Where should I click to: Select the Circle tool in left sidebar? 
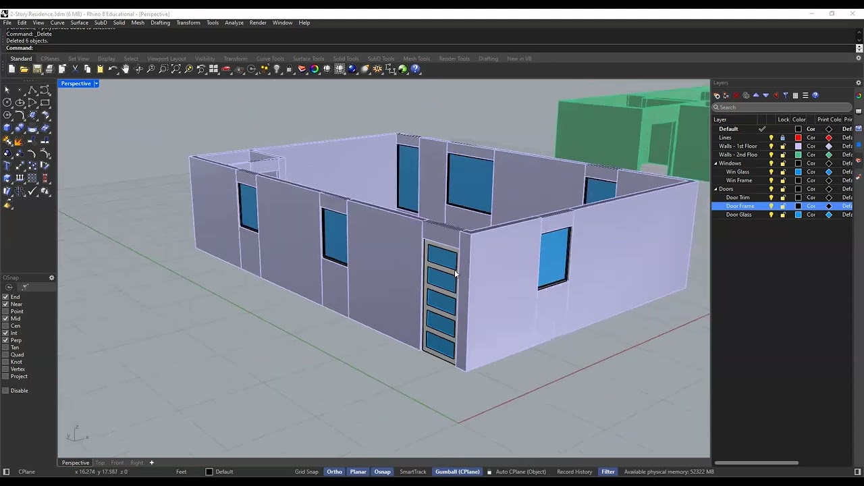(x=7, y=102)
